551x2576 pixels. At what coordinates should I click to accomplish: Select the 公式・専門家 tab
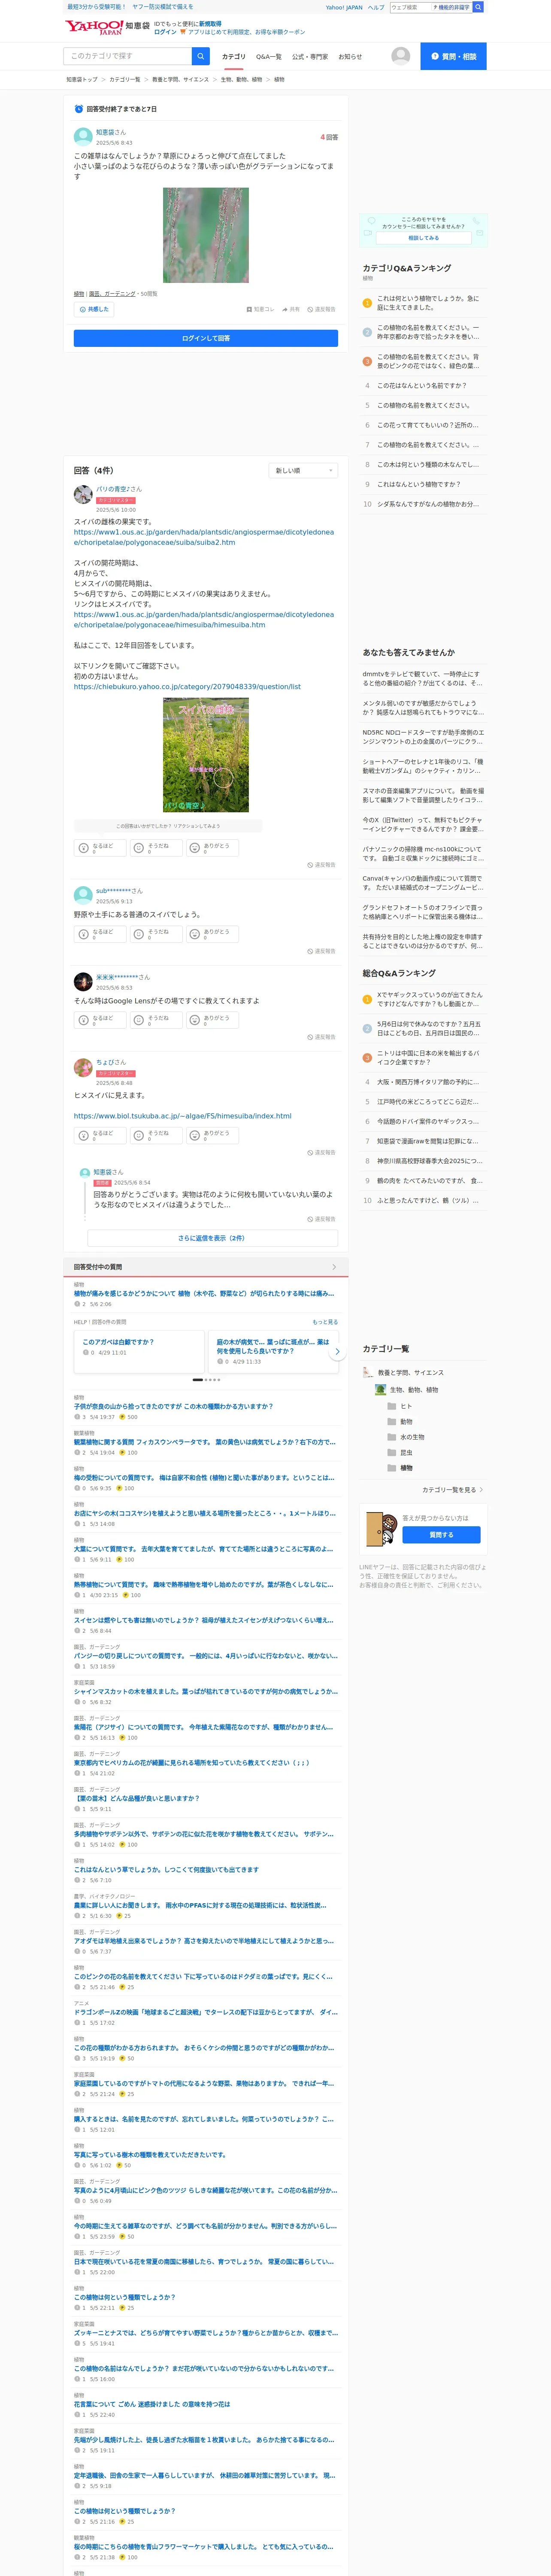310,57
